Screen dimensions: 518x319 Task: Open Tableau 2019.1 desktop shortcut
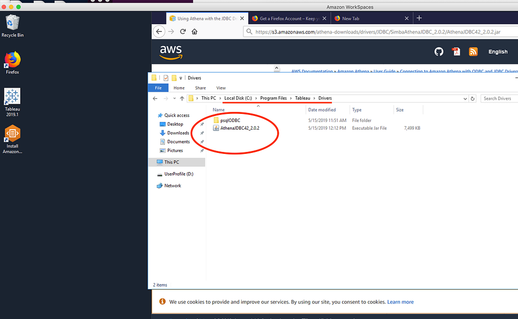pos(12,102)
